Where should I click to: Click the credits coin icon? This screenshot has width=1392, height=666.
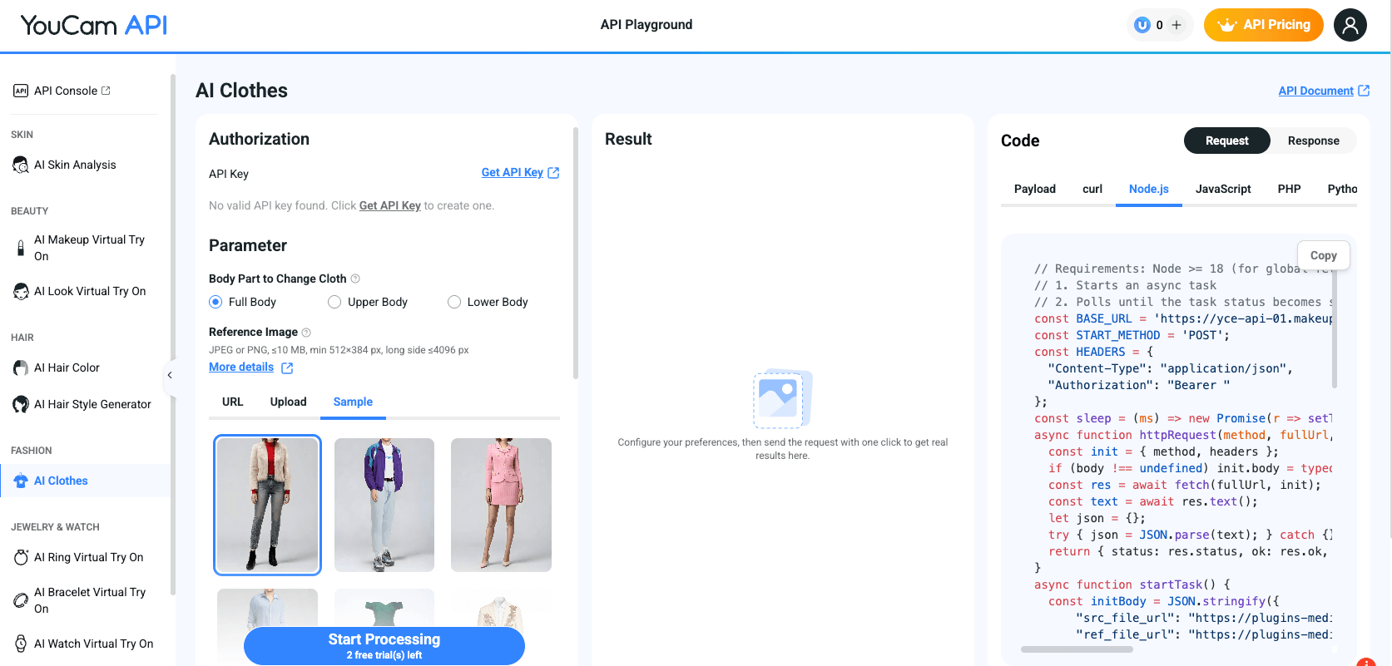point(1142,25)
